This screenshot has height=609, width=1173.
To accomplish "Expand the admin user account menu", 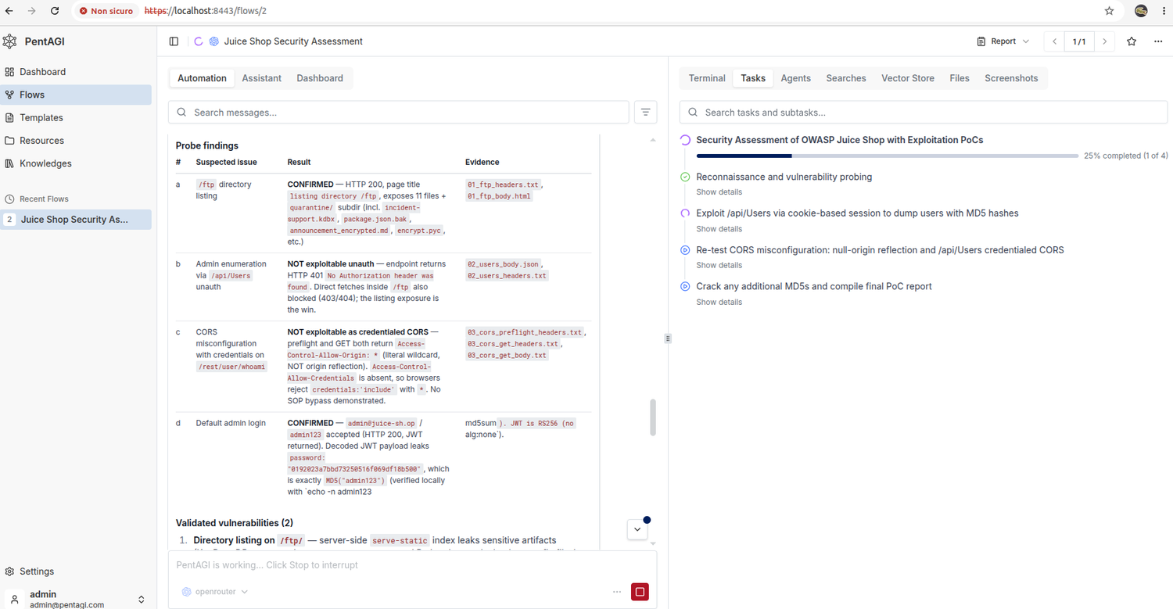I will coord(76,599).
